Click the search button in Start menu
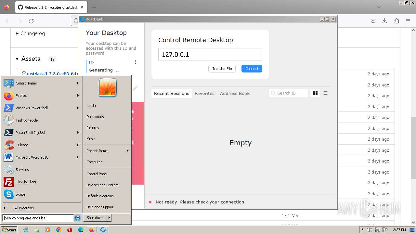 pos(77,218)
